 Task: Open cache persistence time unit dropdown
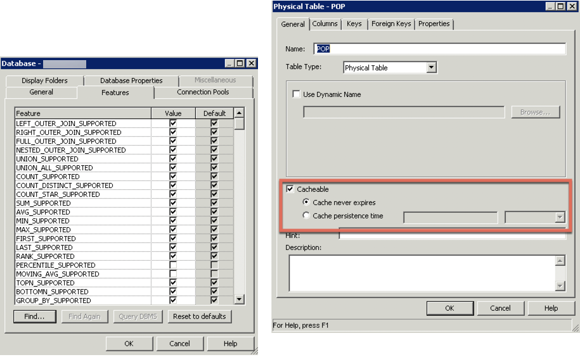click(560, 218)
